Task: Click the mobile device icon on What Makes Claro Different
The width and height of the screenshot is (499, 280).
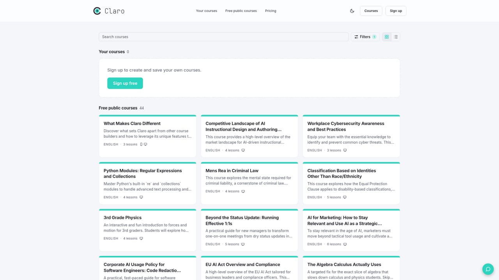Action: (x=141, y=144)
